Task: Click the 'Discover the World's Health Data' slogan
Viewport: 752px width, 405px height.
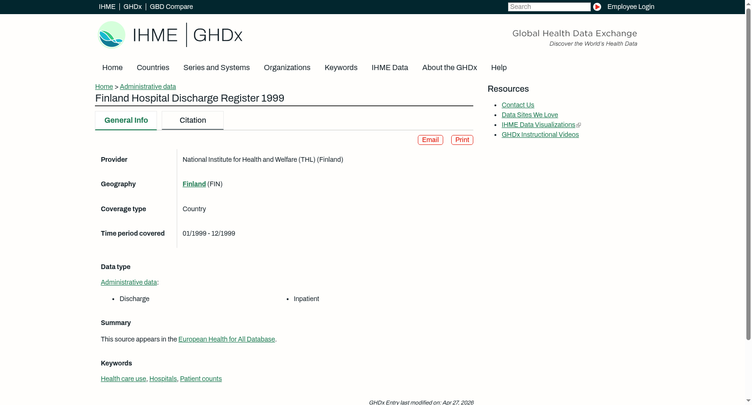Action: [594, 44]
